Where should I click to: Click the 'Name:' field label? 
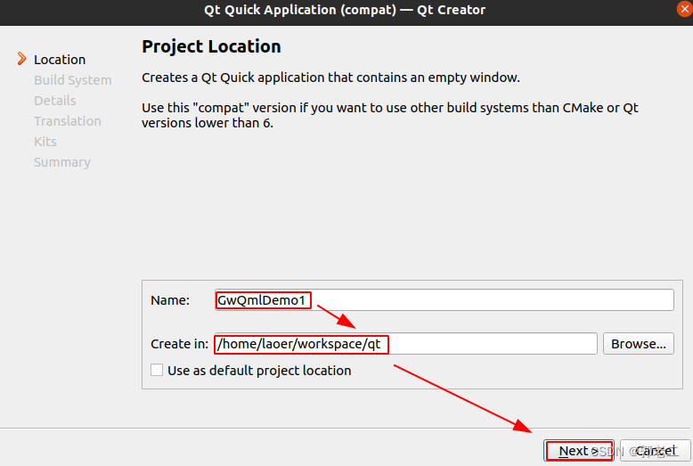[x=170, y=300]
